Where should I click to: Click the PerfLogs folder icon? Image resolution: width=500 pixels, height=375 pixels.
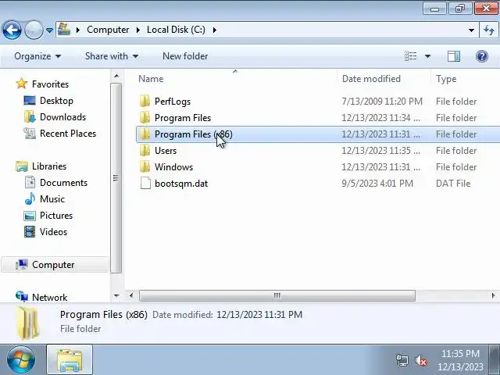click(145, 101)
